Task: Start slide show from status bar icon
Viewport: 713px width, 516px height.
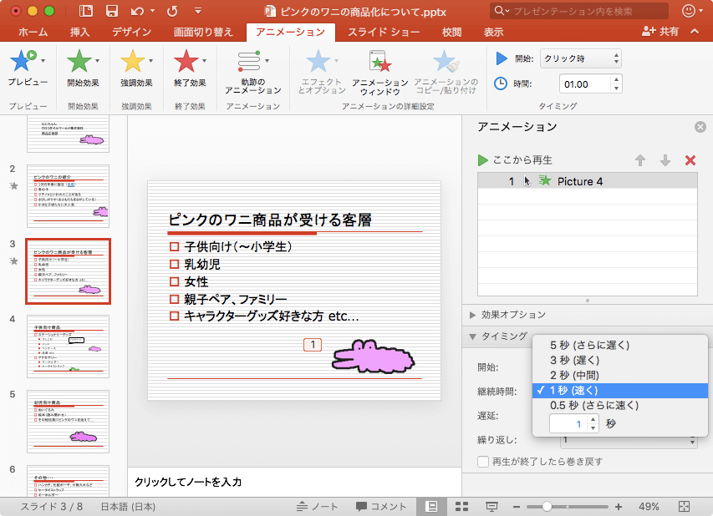Action: tap(491, 506)
